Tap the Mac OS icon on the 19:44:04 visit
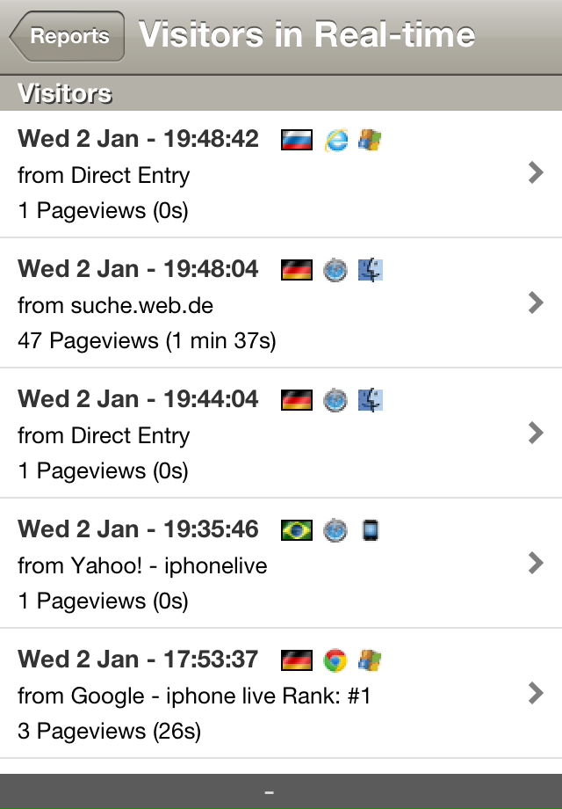 click(371, 400)
